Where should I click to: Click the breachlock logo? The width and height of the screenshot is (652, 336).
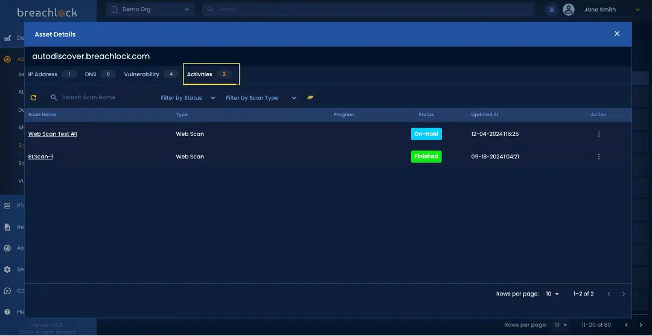point(47,13)
